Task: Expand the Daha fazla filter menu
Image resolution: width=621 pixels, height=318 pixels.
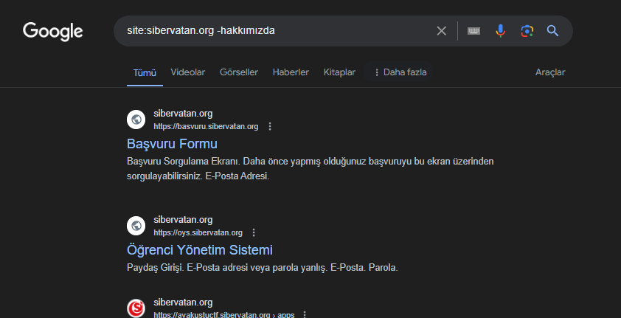Action: (400, 72)
